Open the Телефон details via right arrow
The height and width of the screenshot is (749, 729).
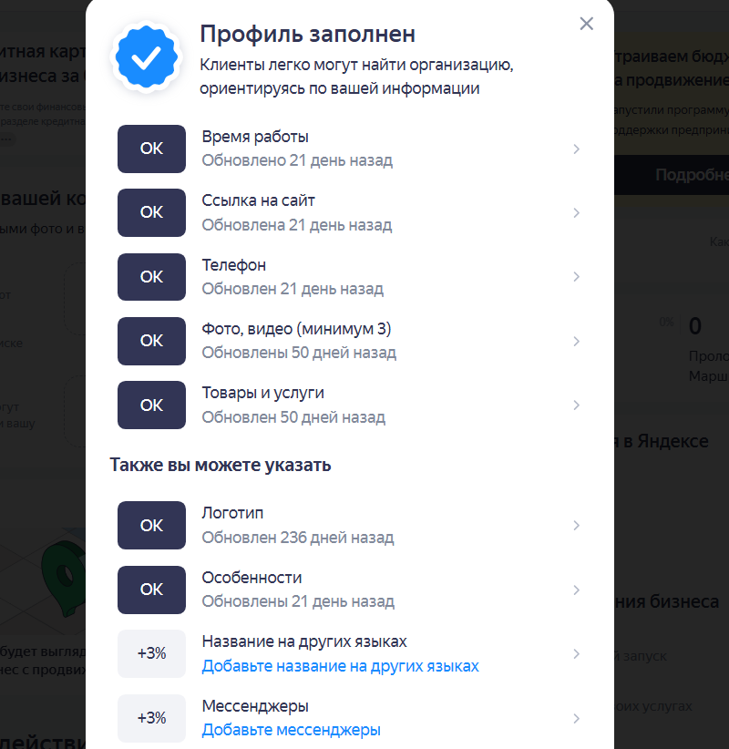click(x=576, y=276)
